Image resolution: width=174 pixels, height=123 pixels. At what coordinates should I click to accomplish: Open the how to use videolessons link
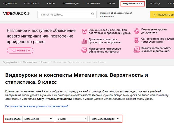[37, 106]
